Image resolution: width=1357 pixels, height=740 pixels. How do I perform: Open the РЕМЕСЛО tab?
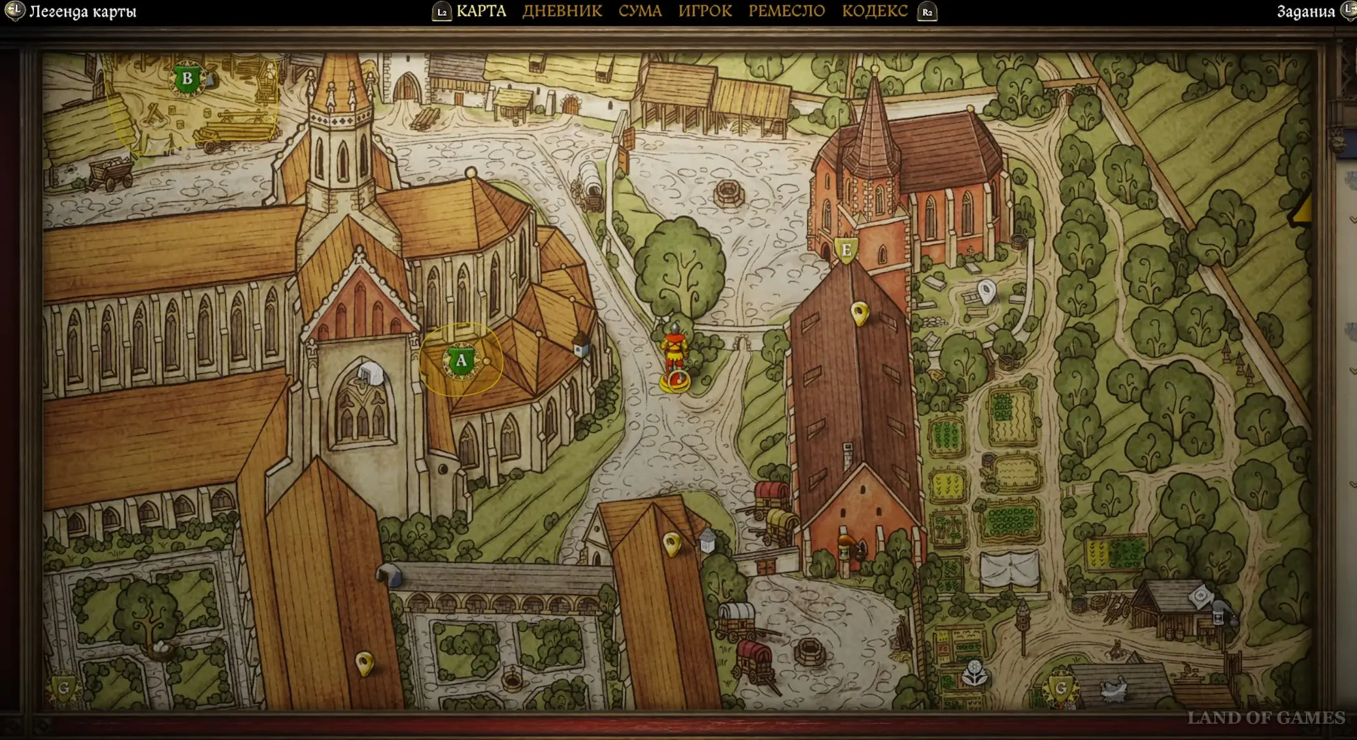click(x=786, y=11)
